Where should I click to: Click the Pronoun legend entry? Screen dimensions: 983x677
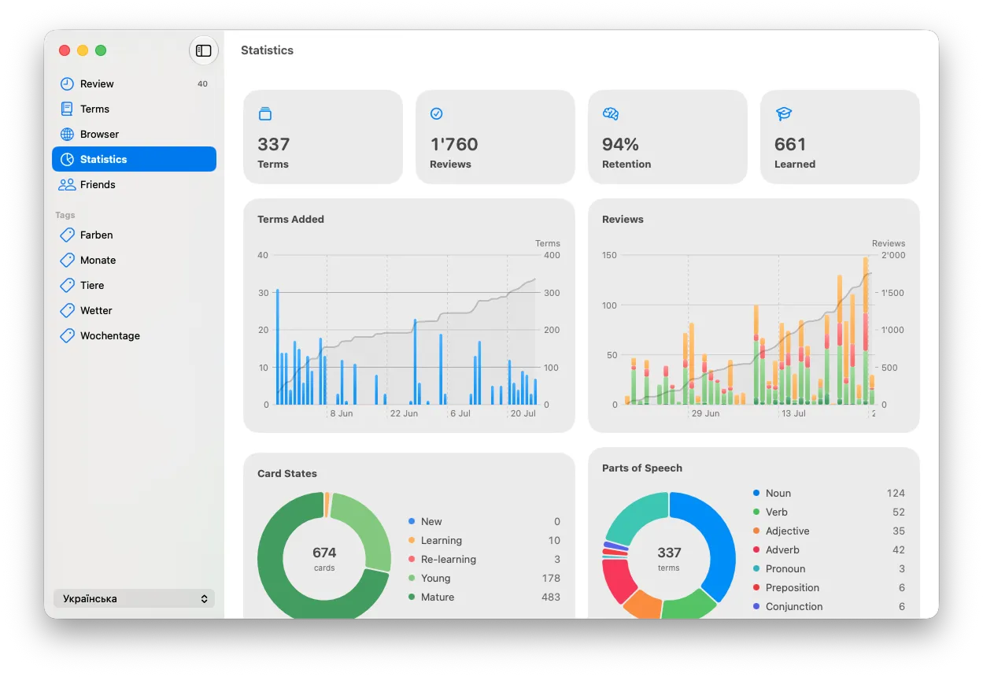(x=828, y=568)
